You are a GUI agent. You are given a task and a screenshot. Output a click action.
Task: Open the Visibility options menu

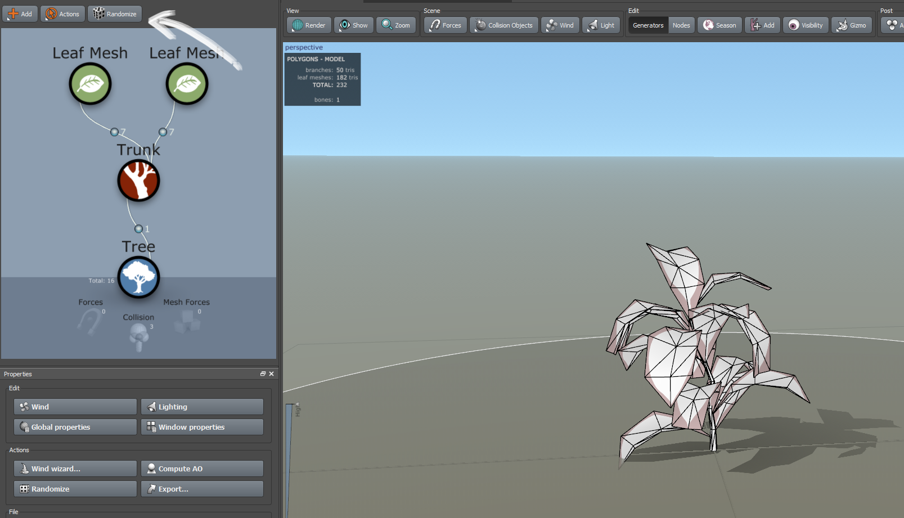806,25
